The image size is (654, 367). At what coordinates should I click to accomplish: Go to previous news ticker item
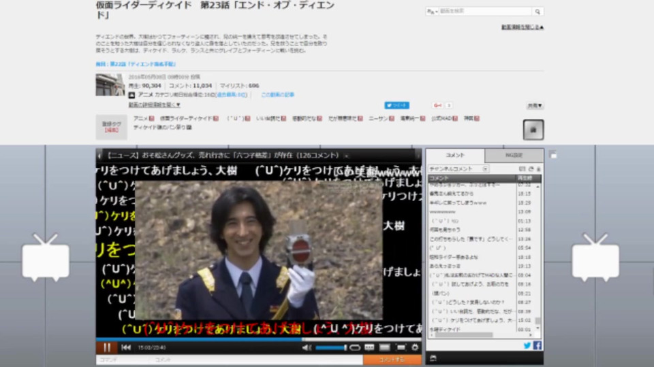pos(99,156)
